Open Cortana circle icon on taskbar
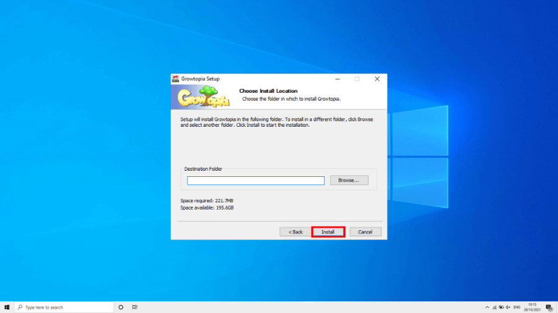 (121, 307)
